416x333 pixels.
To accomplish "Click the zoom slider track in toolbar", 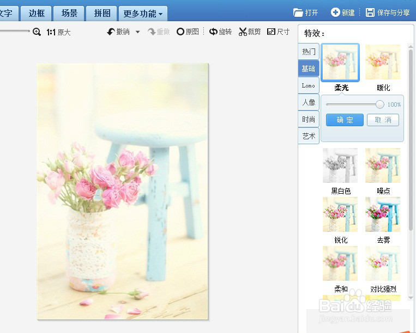I will pos(15,31).
